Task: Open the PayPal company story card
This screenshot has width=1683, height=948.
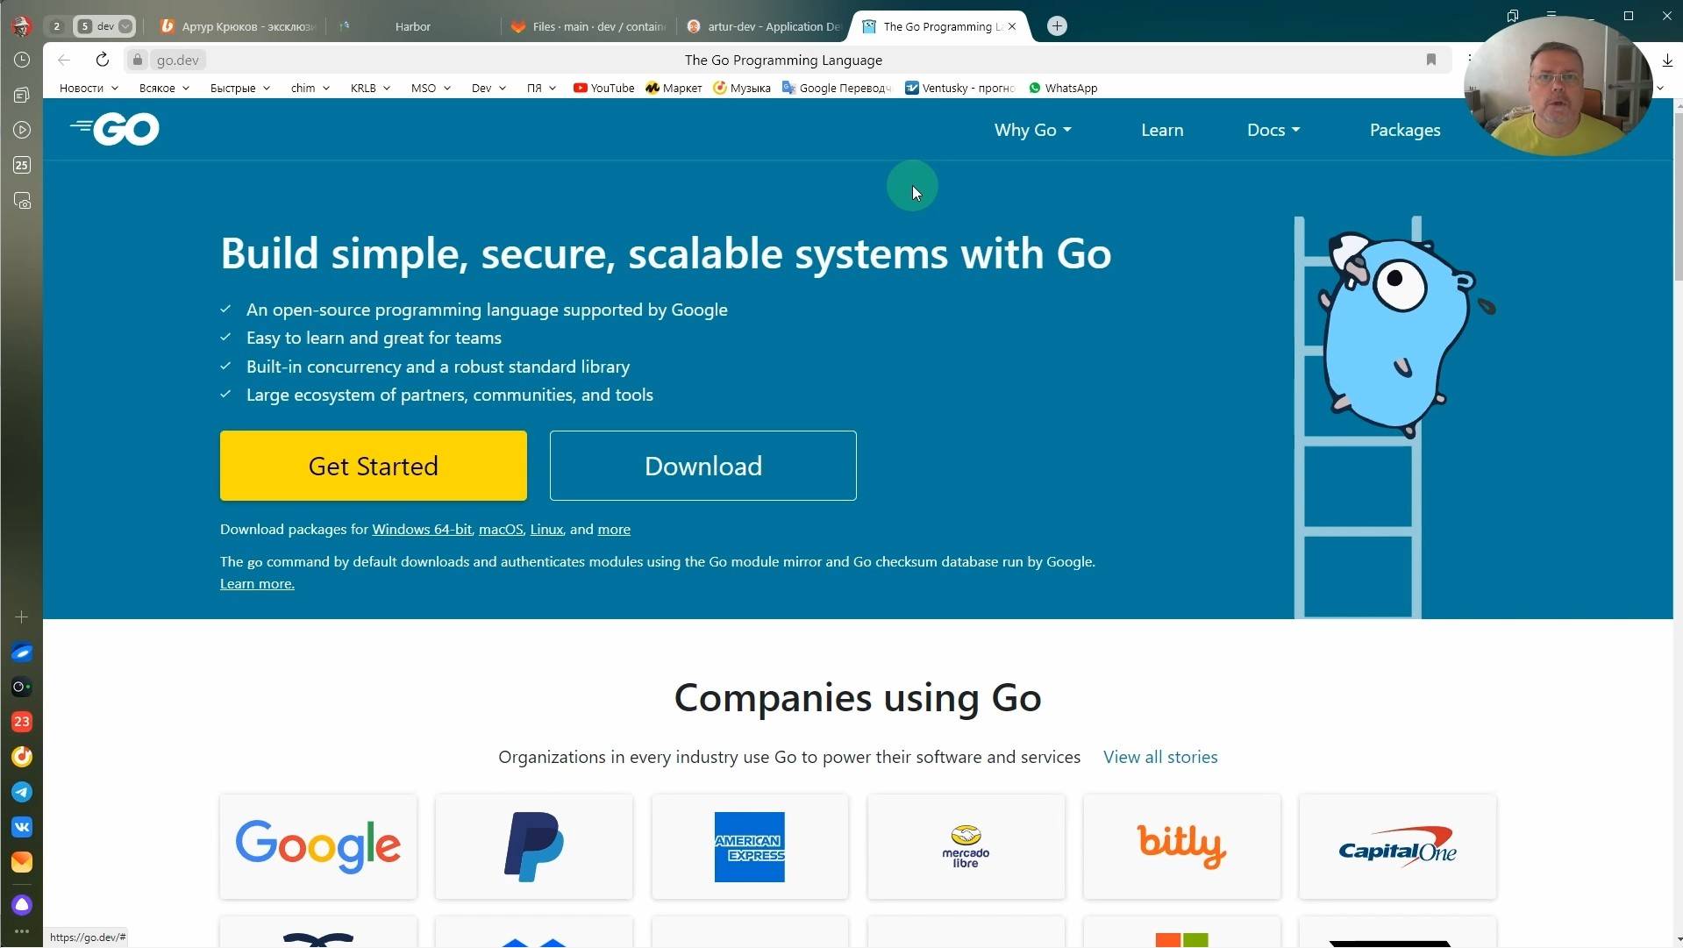Action: [x=533, y=846]
